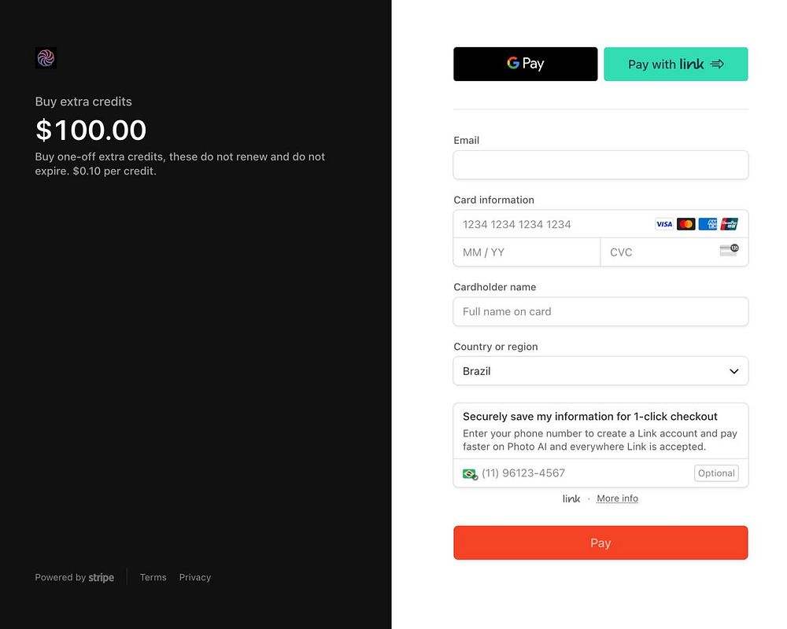Pay with Google Pay button
The height and width of the screenshot is (629, 787).
(x=525, y=64)
